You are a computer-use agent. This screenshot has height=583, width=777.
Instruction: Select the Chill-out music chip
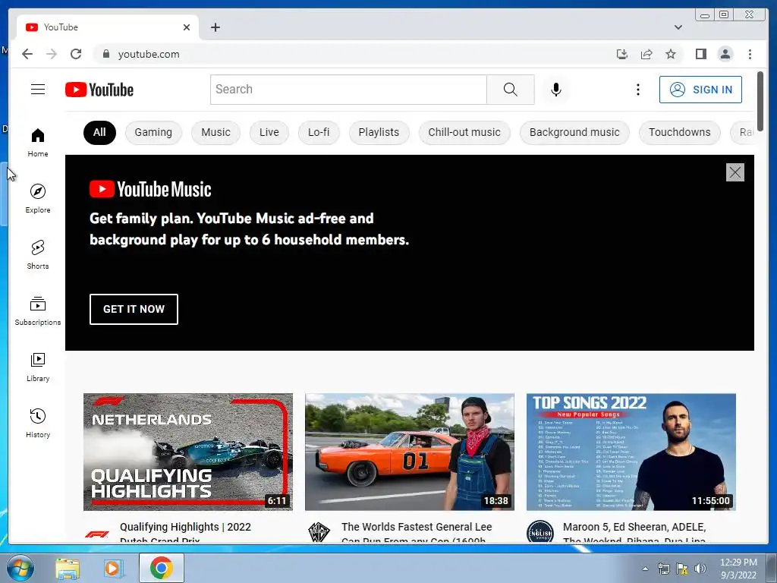[x=464, y=132]
